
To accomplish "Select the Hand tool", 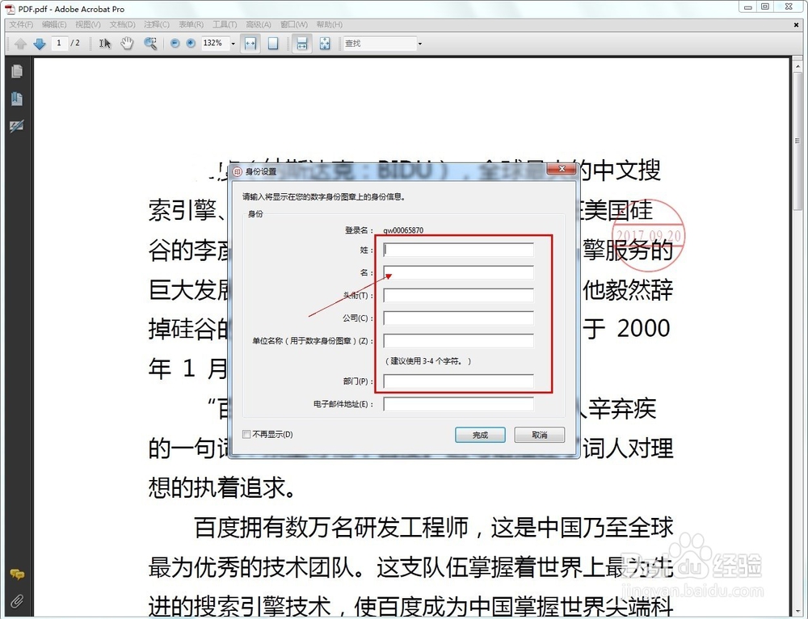I will coord(127,44).
